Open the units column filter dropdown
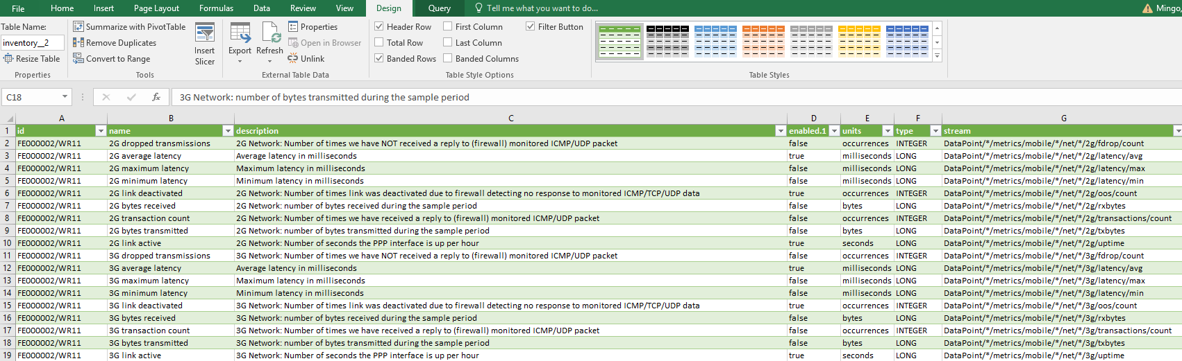This screenshot has height=361, width=1182. (x=888, y=131)
